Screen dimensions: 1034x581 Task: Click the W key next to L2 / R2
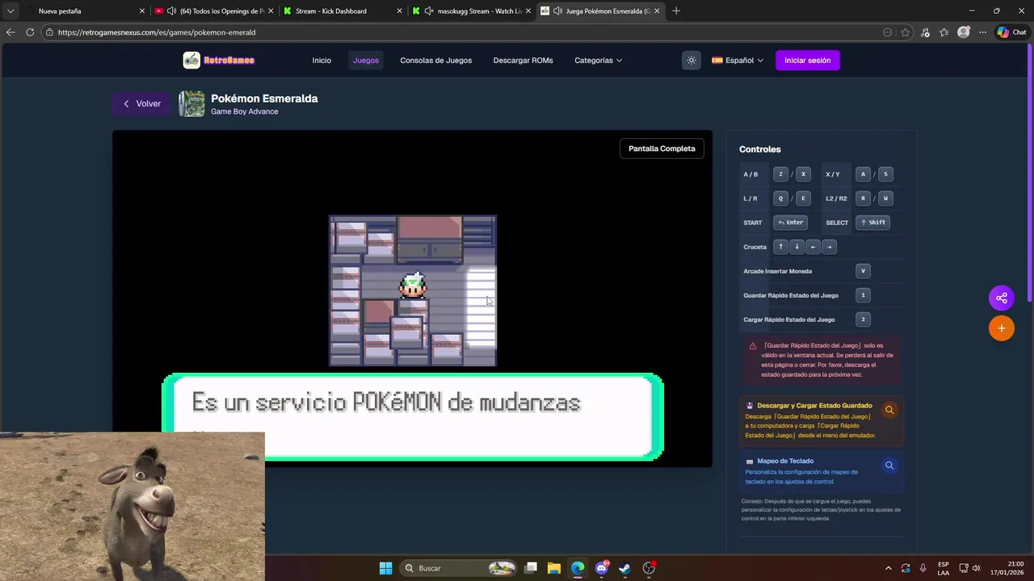click(x=885, y=199)
